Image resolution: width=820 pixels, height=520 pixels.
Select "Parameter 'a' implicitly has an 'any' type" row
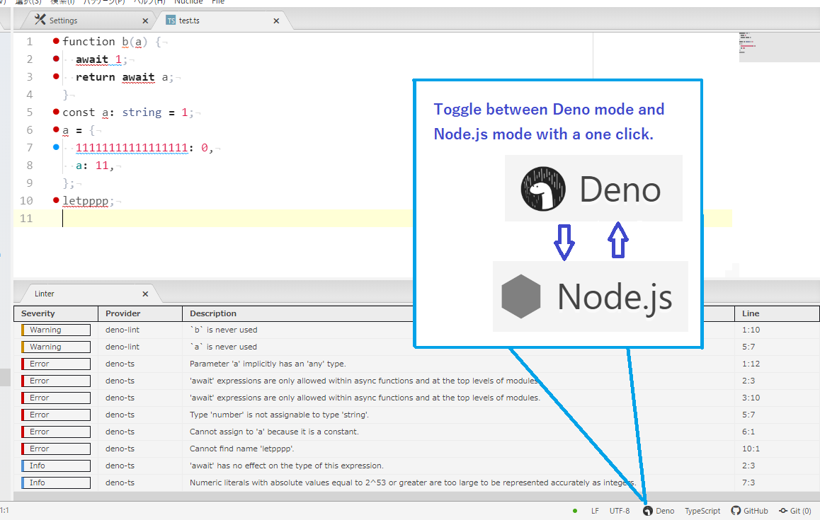point(416,364)
